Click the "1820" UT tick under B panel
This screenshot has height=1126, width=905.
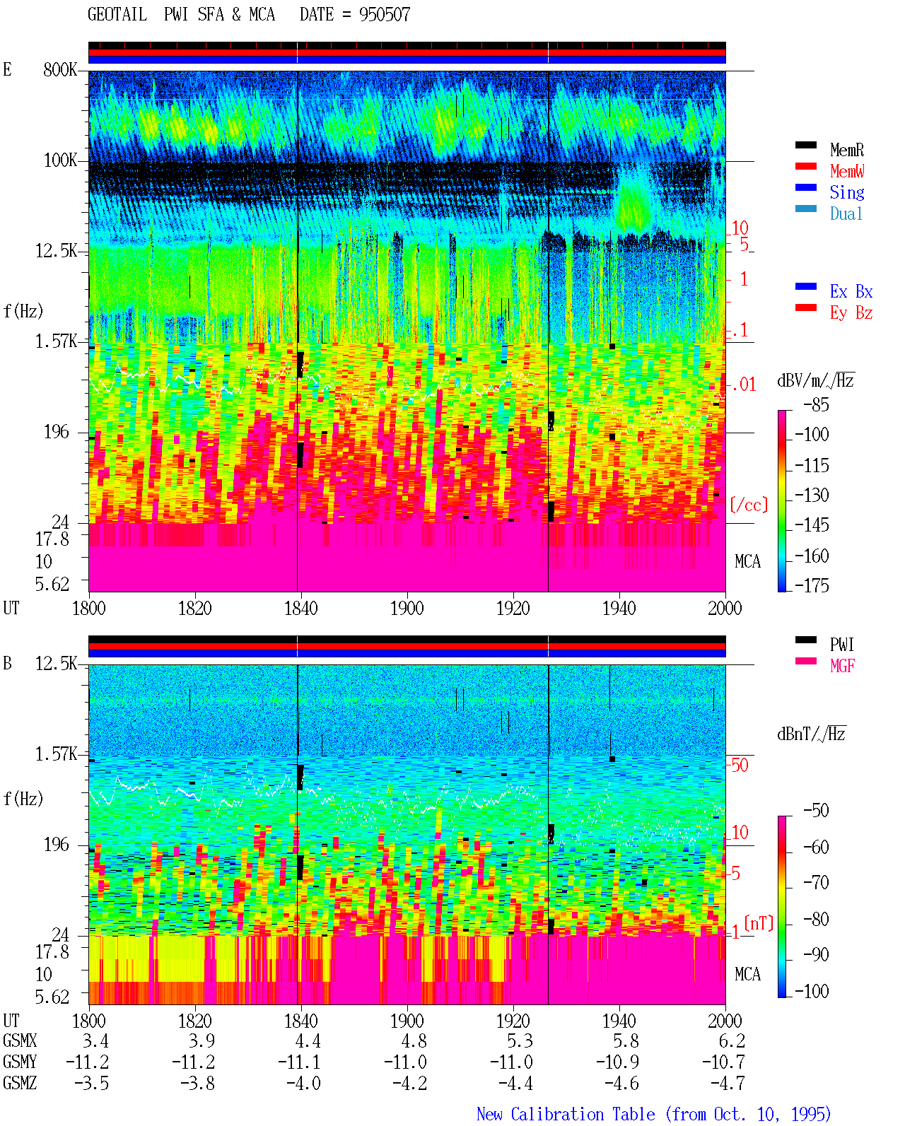[x=195, y=1021]
